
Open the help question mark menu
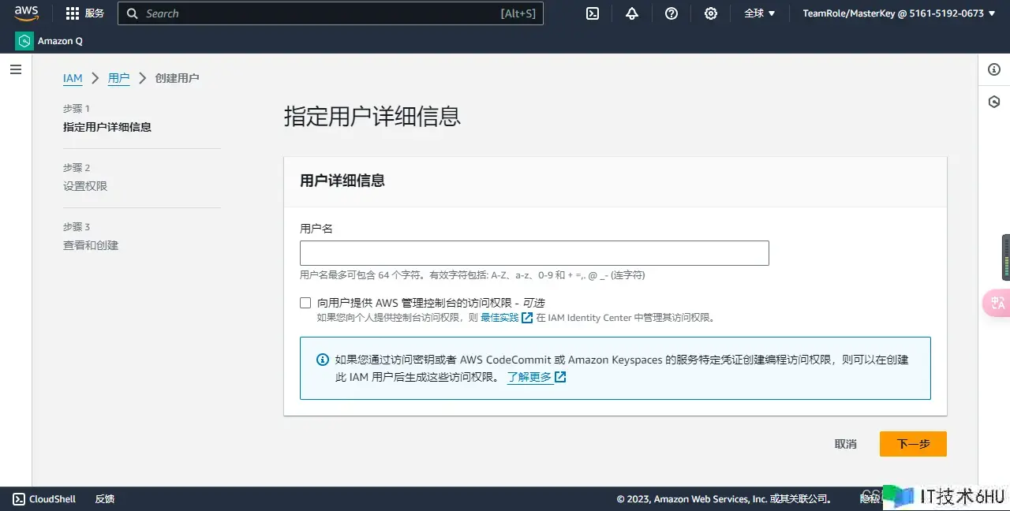pos(671,13)
